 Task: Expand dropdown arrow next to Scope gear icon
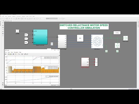(7, 54)
